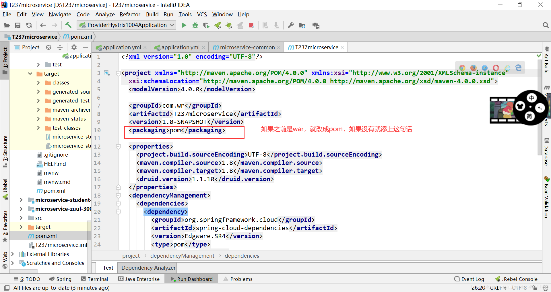Select pom.xml in the project tree
Image resolution: width=551 pixels, height=292 pixels.
click(46, 236)
